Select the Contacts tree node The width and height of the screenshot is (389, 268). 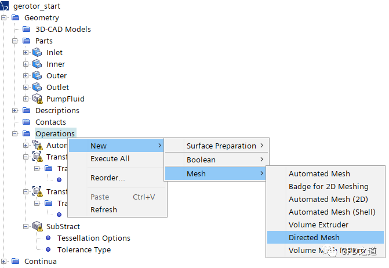50,122
